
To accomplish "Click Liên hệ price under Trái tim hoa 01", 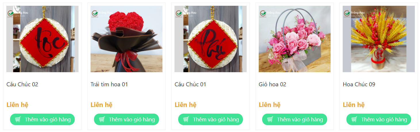I will tap(101, 105).
